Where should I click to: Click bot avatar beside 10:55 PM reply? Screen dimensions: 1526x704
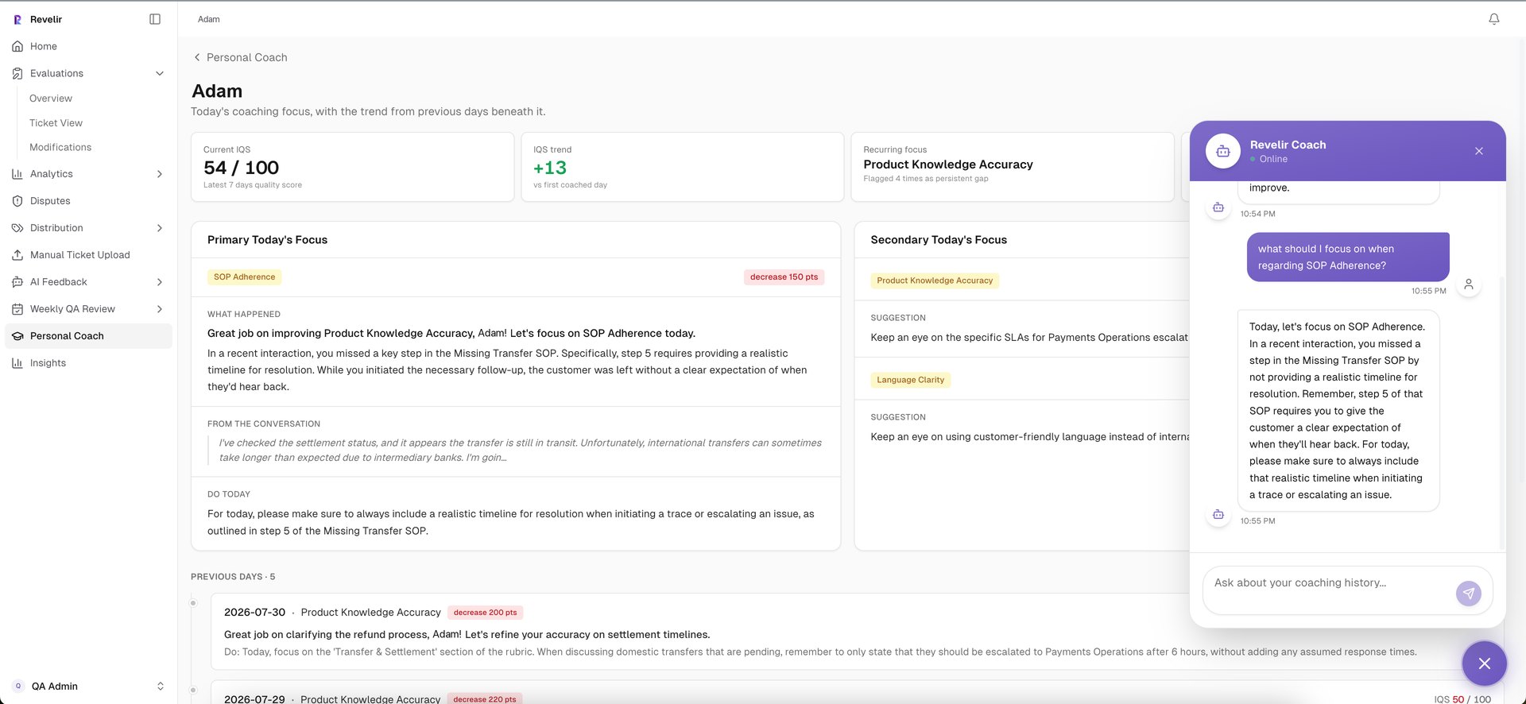(1218, 514)
